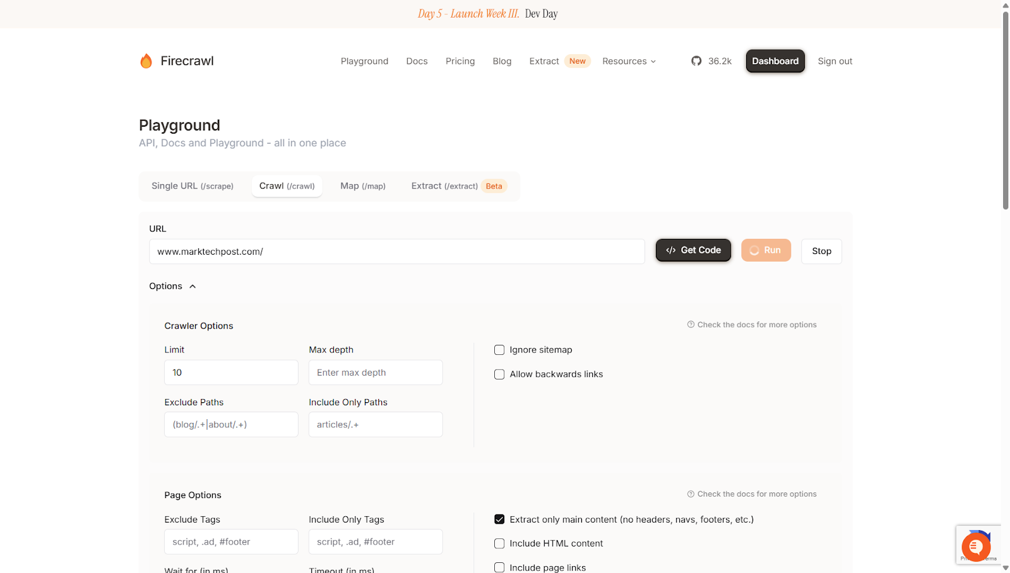
Task: Switch to the Single URL (/scrape) tab
Action: pyautogui.click(x=193, y=186)
